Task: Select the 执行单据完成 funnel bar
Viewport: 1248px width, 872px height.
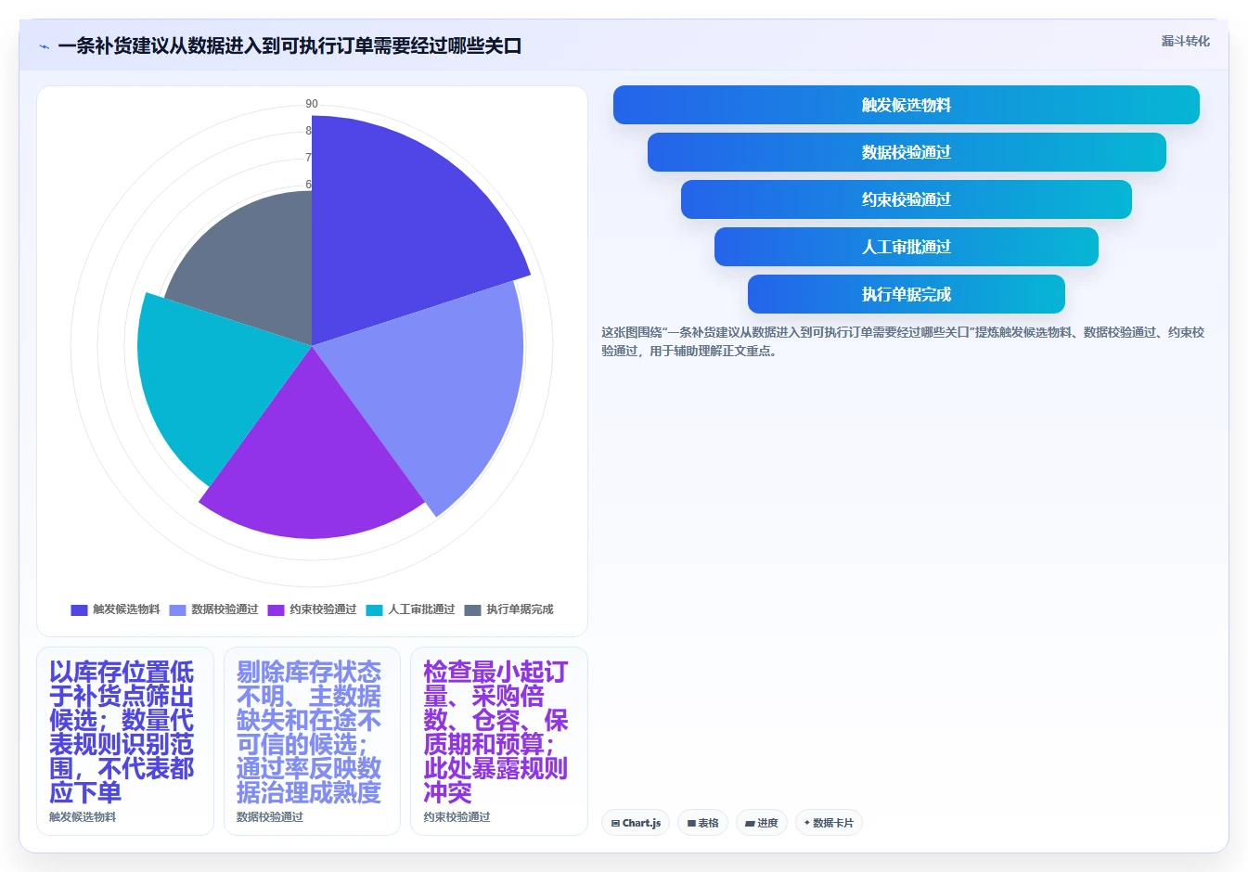Action: [x=907, y=294]
